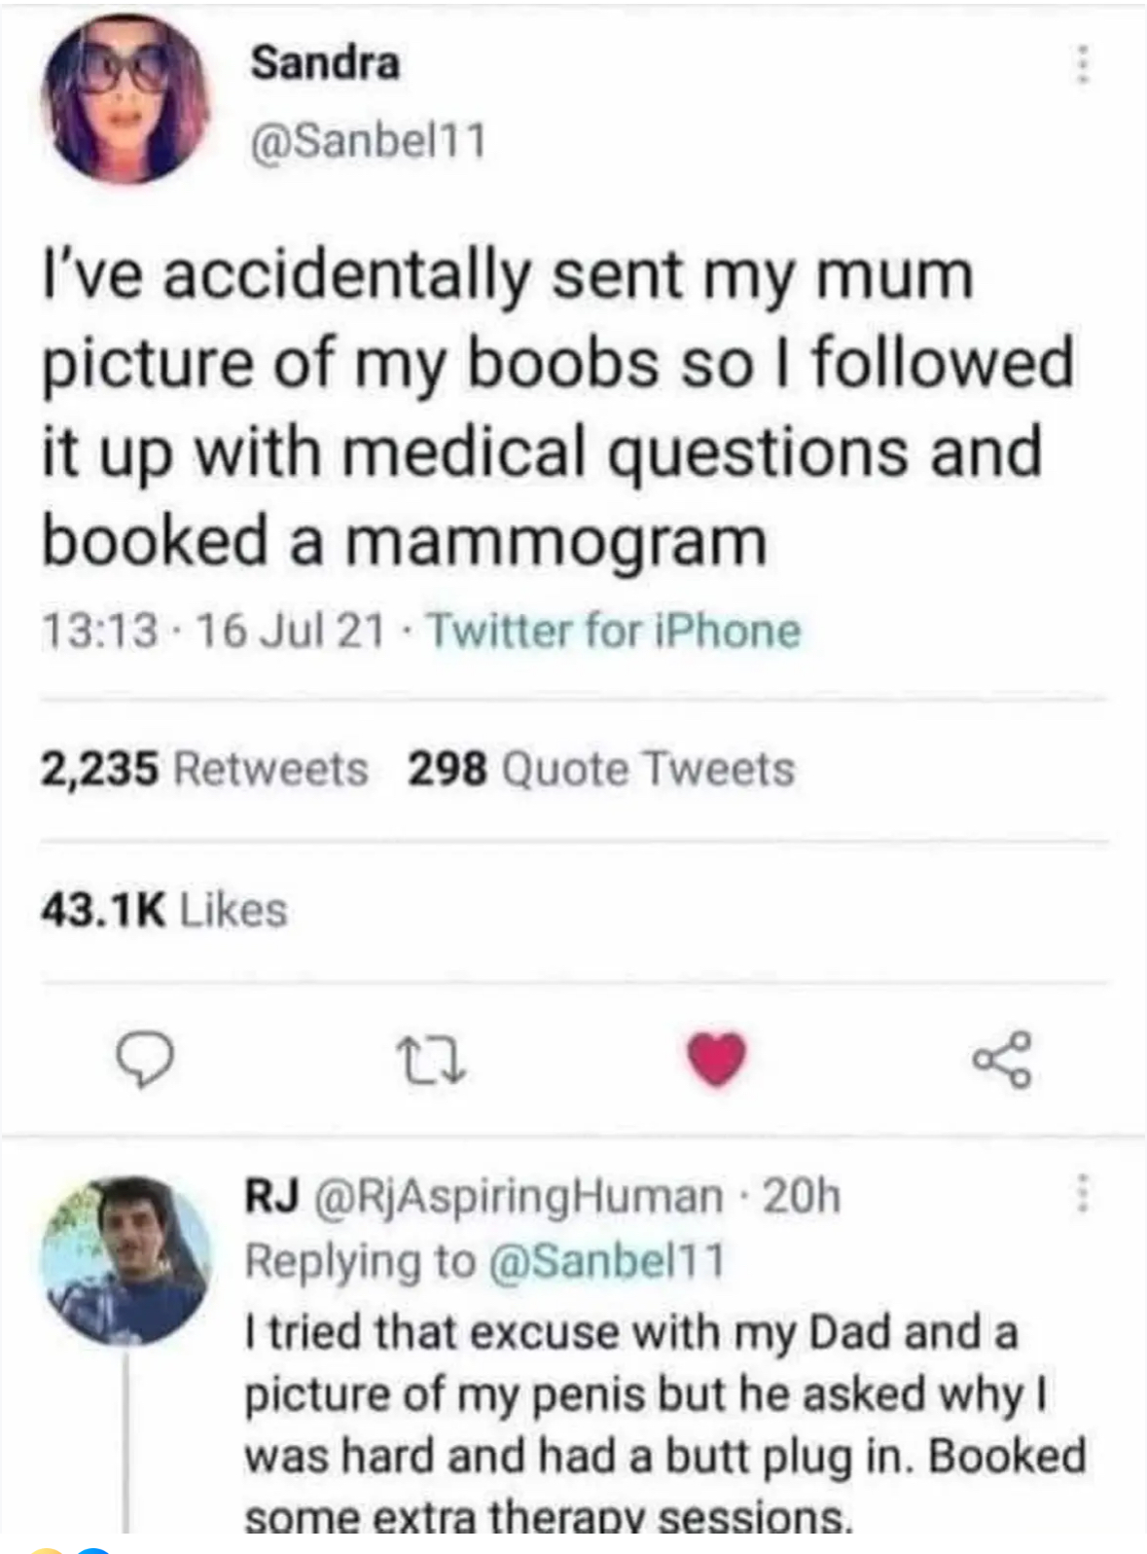Image resolution: width=1147 pixels, height=1554 pixels.
Task: Click the RJ display name
Action: [x=271, y=1196]
